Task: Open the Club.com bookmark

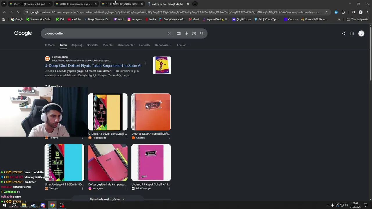Action: (291, 19)
